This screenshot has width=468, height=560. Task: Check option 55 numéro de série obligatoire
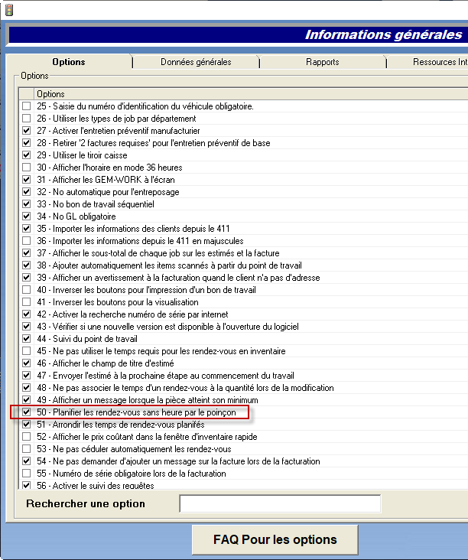click(x=27, y=474)
